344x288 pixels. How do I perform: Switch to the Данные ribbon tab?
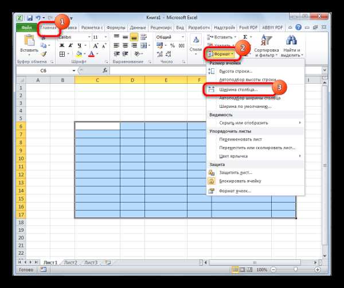tap(138, 28)
